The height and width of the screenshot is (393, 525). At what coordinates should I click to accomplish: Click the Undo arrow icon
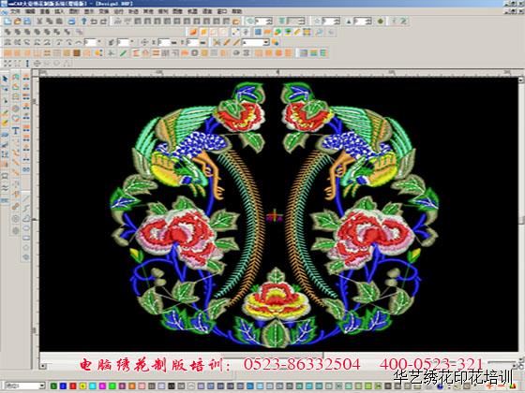tap(94, 21)
